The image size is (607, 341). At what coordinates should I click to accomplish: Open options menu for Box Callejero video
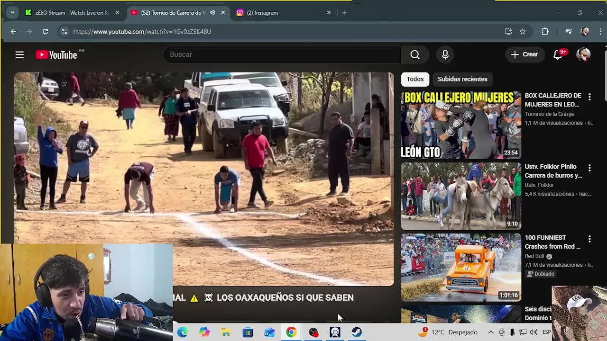coord(589,97)
